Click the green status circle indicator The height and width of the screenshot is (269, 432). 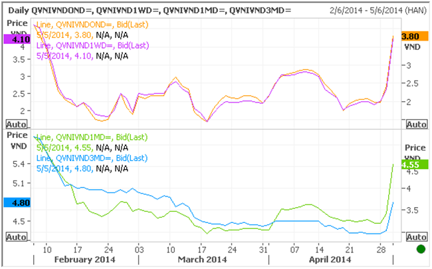(x=419, y=250)
